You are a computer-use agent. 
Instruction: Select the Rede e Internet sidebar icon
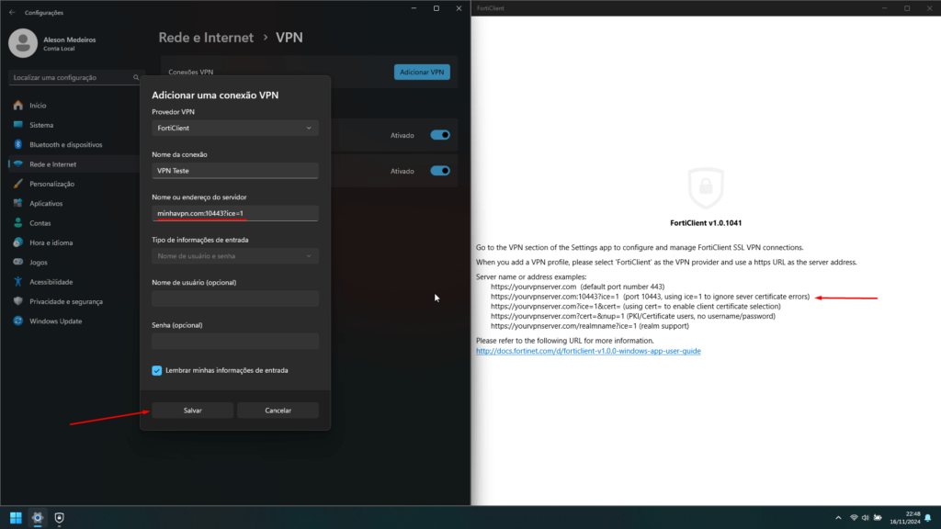[18, 164]
